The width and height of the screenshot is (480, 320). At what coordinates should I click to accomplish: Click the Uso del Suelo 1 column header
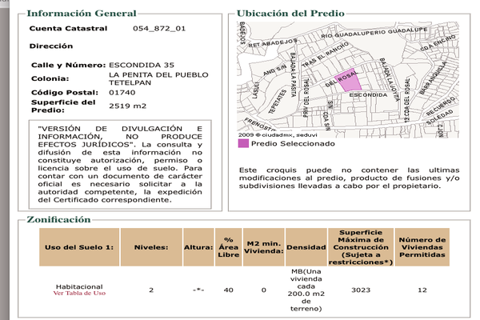(79, 247)
